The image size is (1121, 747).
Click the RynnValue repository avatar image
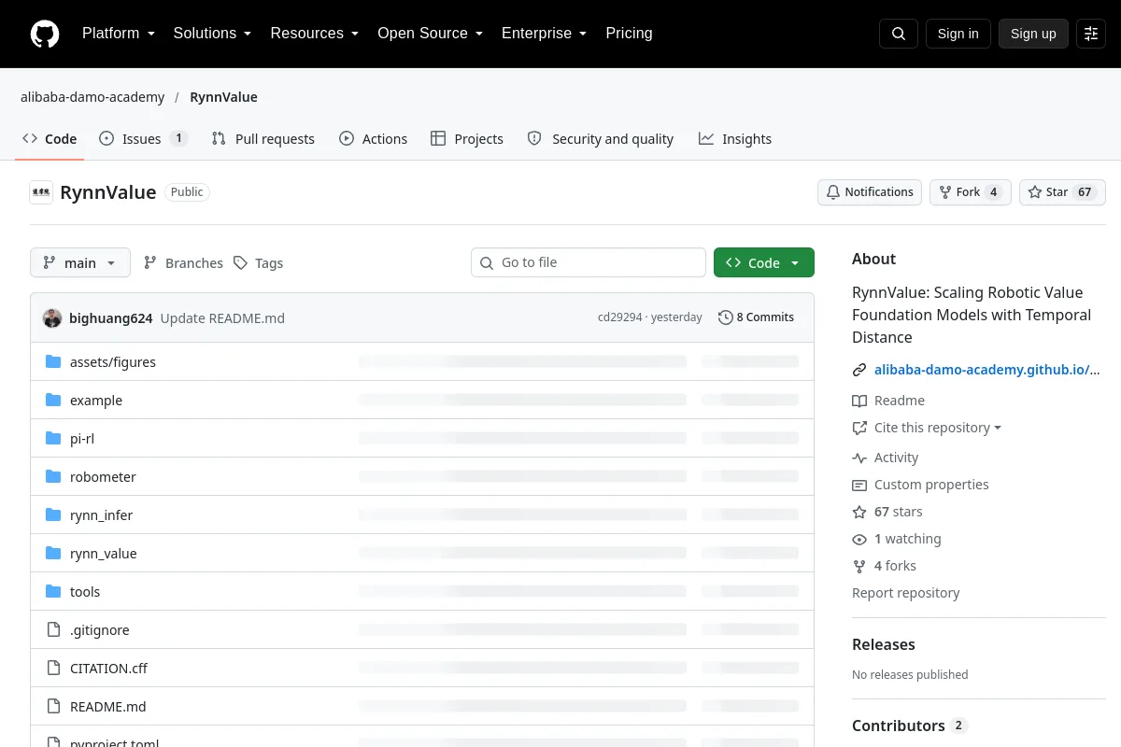41,192
